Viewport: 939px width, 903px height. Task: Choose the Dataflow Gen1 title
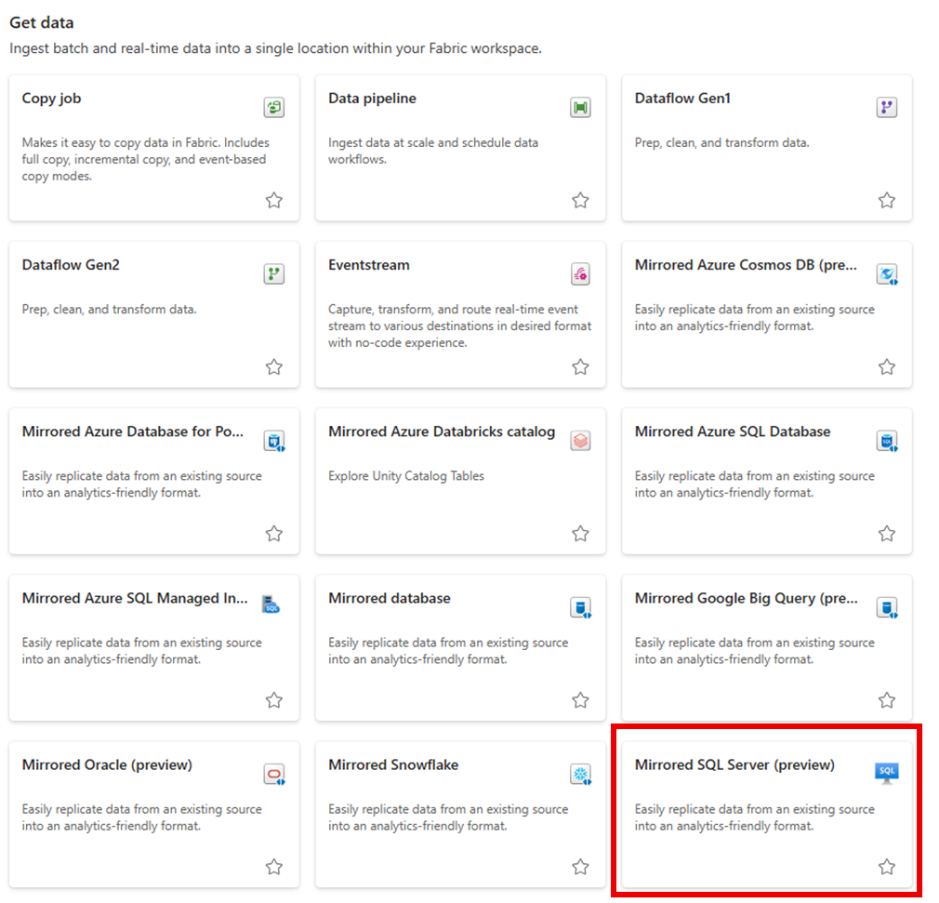pyautogui.click(x=682, y=99)
